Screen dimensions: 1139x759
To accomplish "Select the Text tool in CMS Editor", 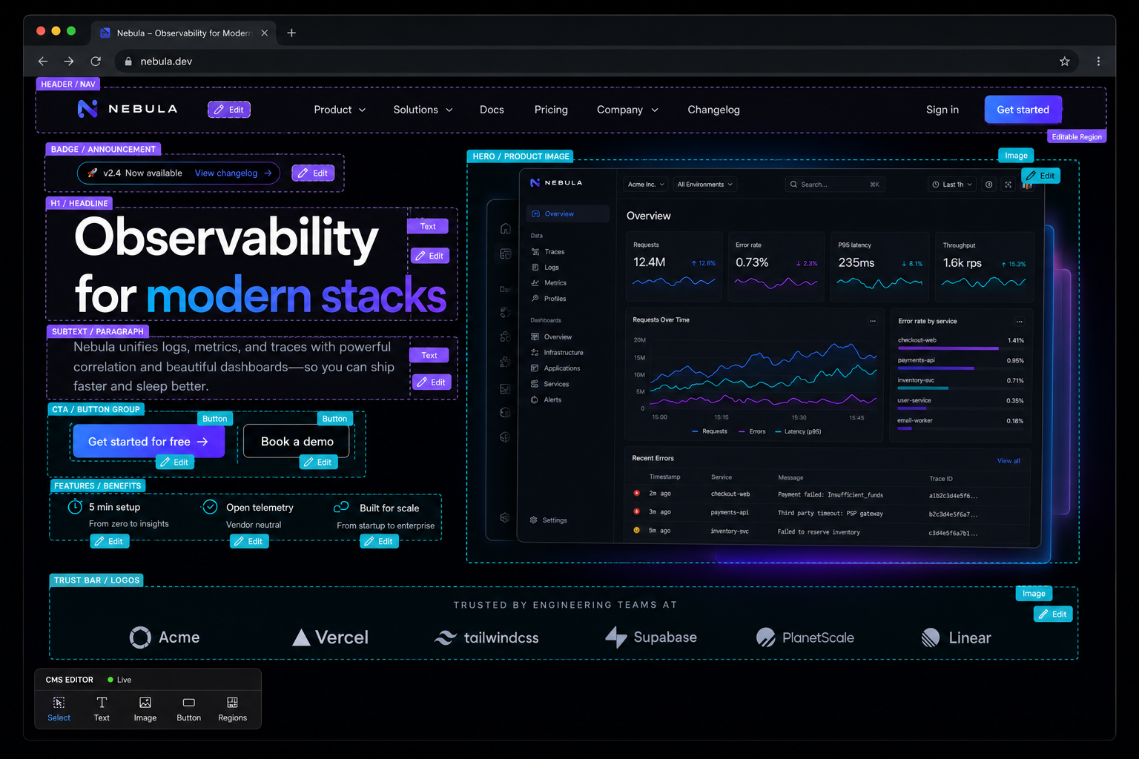I will (x=102, y=709).
